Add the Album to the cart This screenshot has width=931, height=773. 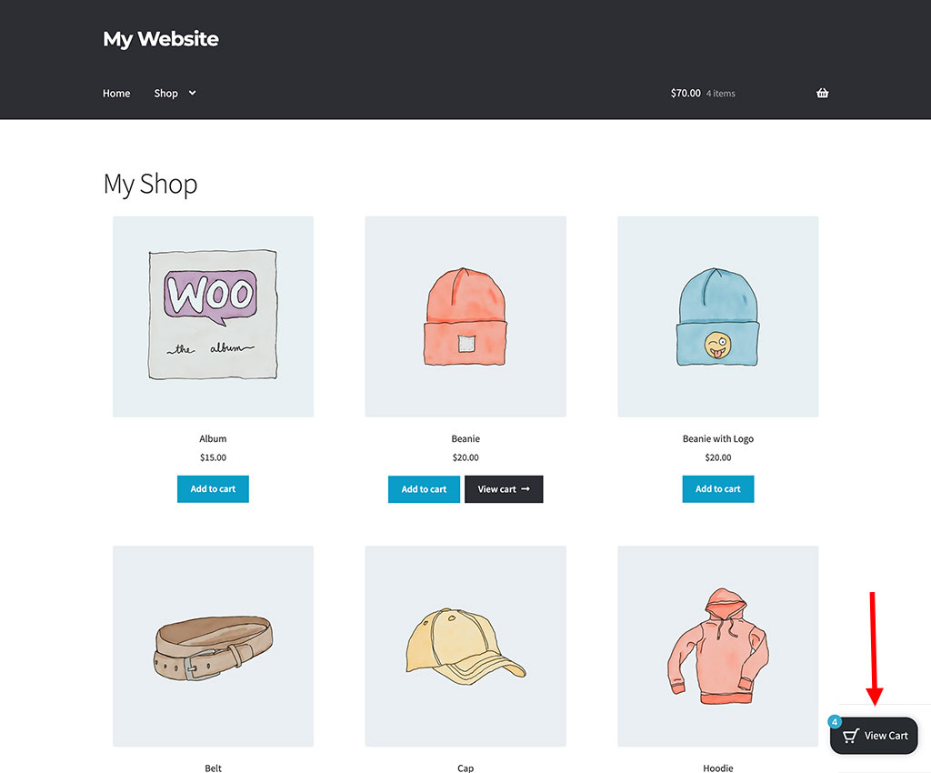pyautogui.click(x=213, y=488)
